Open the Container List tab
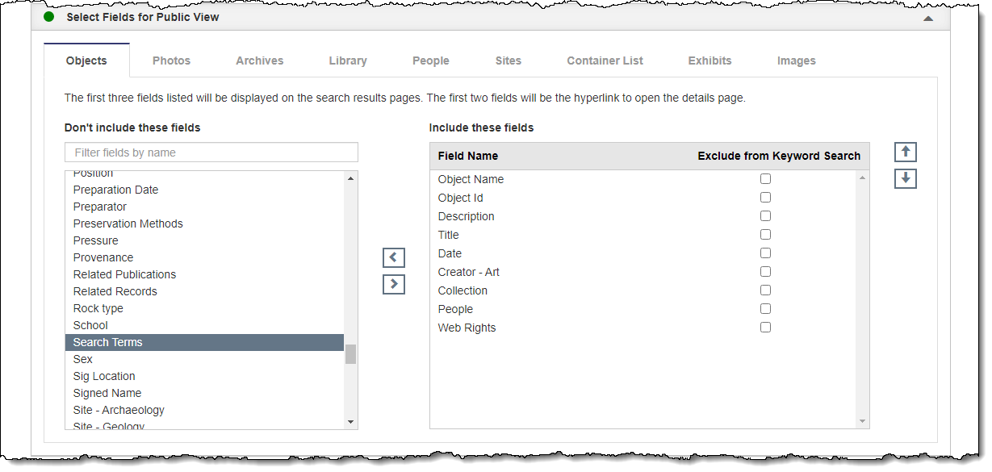The width and height of the screenshot is (992, 472). [605, 61]
